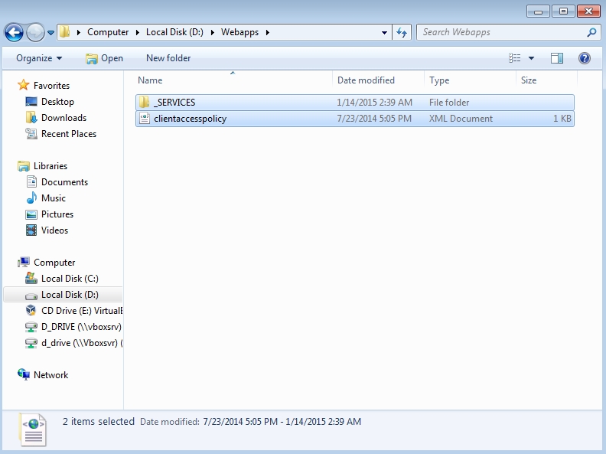606x454 pixels.
Task: Open Documents library
Action: pos(64,181)
